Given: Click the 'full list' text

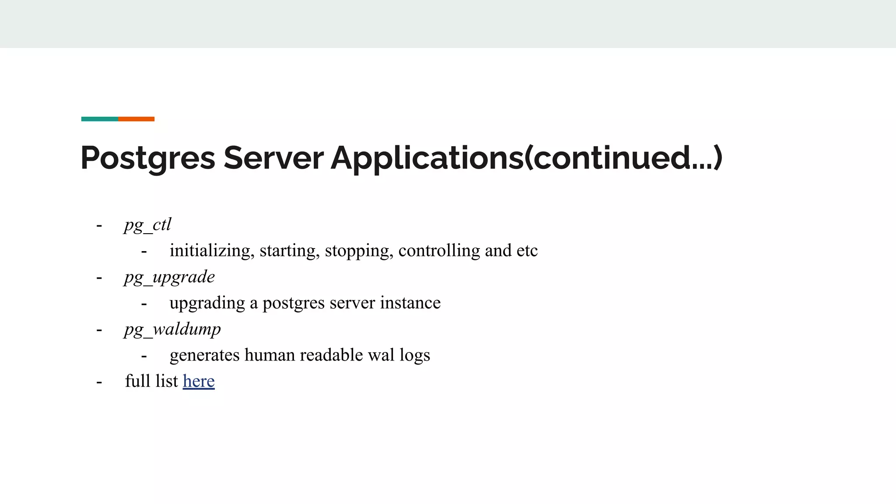Looking at the screenshot, I should tap(151, 381).
